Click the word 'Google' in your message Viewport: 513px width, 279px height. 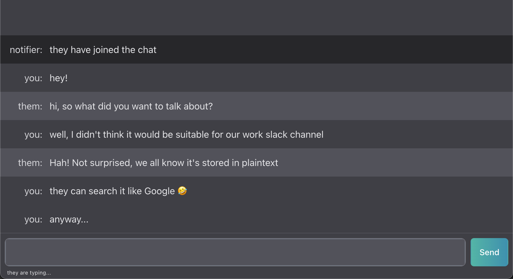160,191
